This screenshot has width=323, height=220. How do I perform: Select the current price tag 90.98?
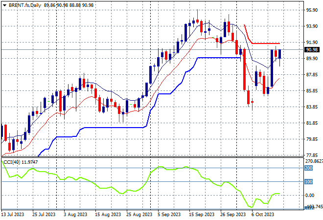[x=311, y=50]
